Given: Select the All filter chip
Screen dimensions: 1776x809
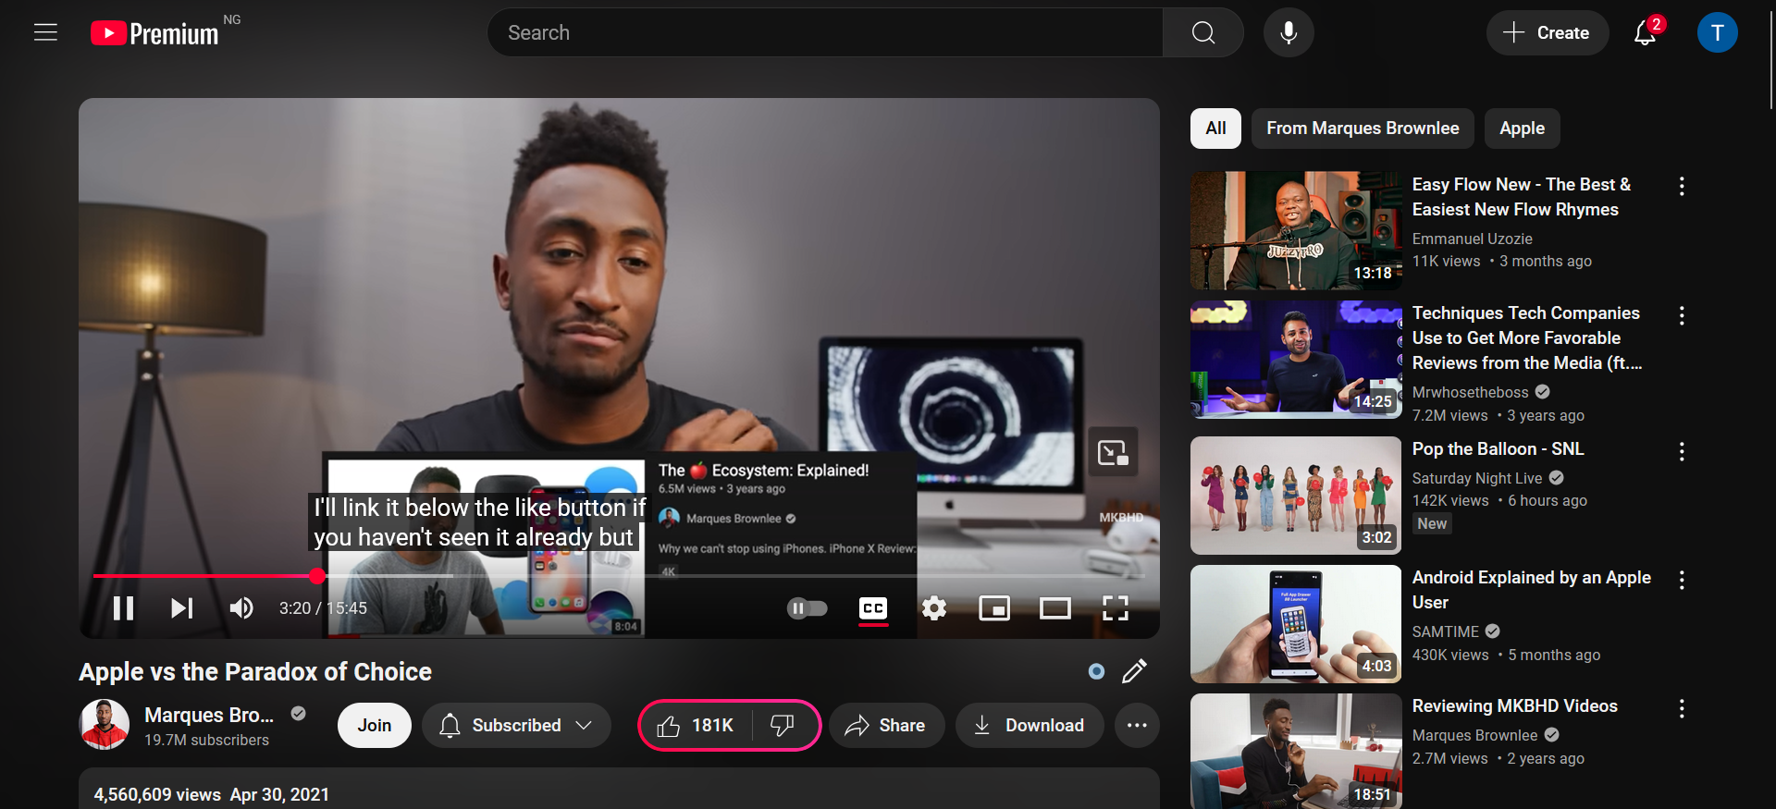Looking at the screenshot, I should pos(1215,129).
